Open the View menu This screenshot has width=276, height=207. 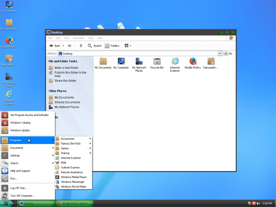[x=67, y=38]
